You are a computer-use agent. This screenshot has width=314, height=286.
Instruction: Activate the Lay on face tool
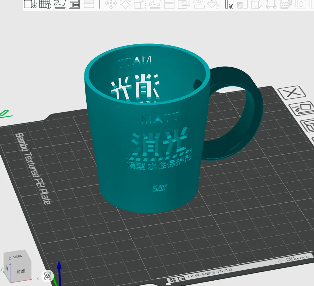(154, 4)
